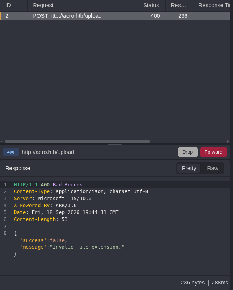
Task: Switch to Raw response view
Action: pyautogui.click(x=212, y=168)
